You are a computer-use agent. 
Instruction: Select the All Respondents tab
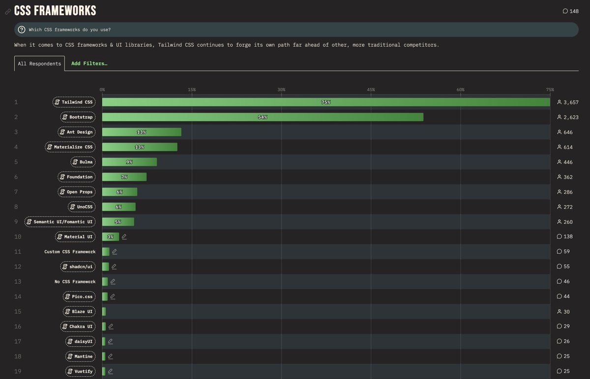coord(39,63)
